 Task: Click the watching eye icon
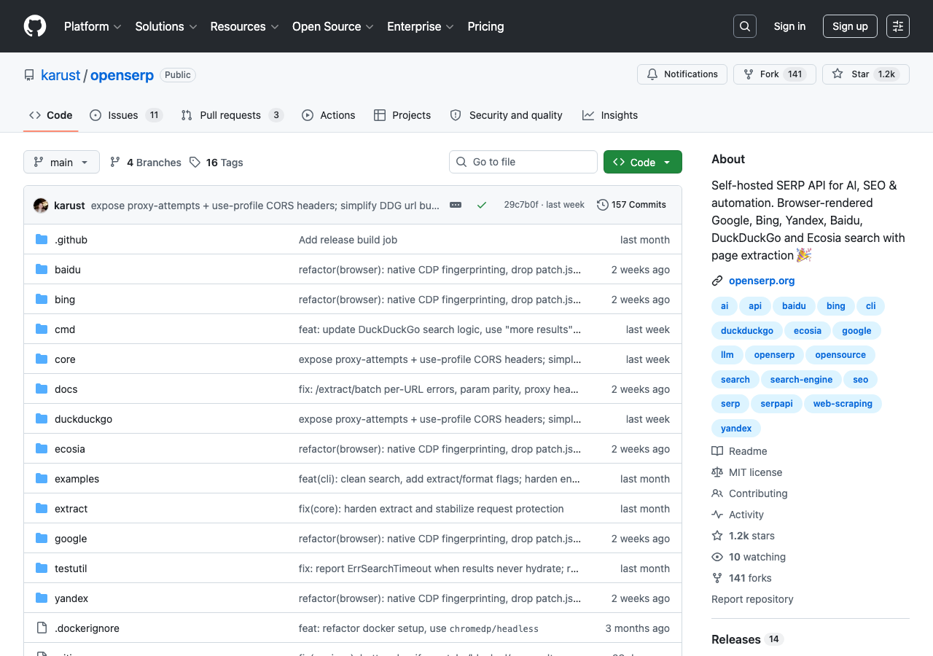point(717,557)
